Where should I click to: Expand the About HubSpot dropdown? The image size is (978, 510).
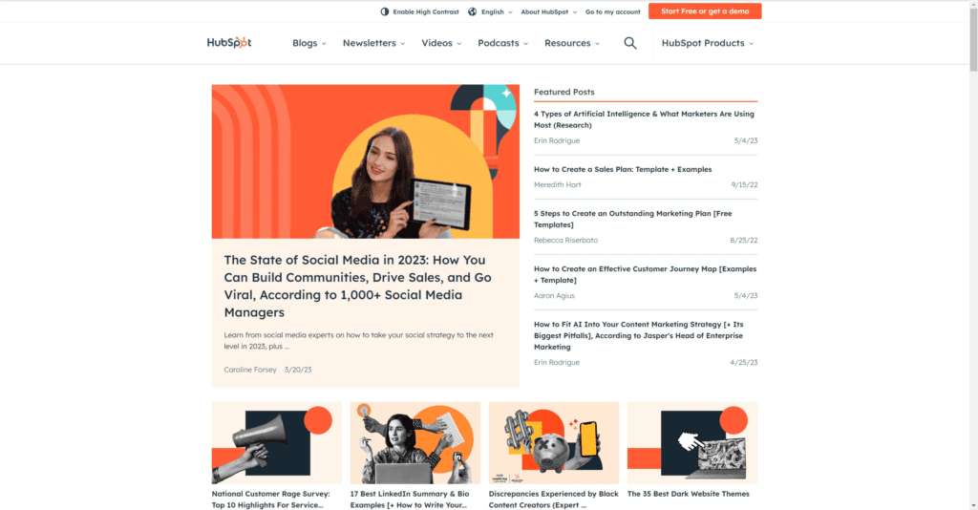(549, 11)
